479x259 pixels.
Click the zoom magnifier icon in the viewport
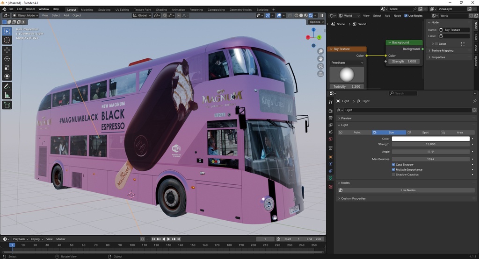tap(320, 51)
